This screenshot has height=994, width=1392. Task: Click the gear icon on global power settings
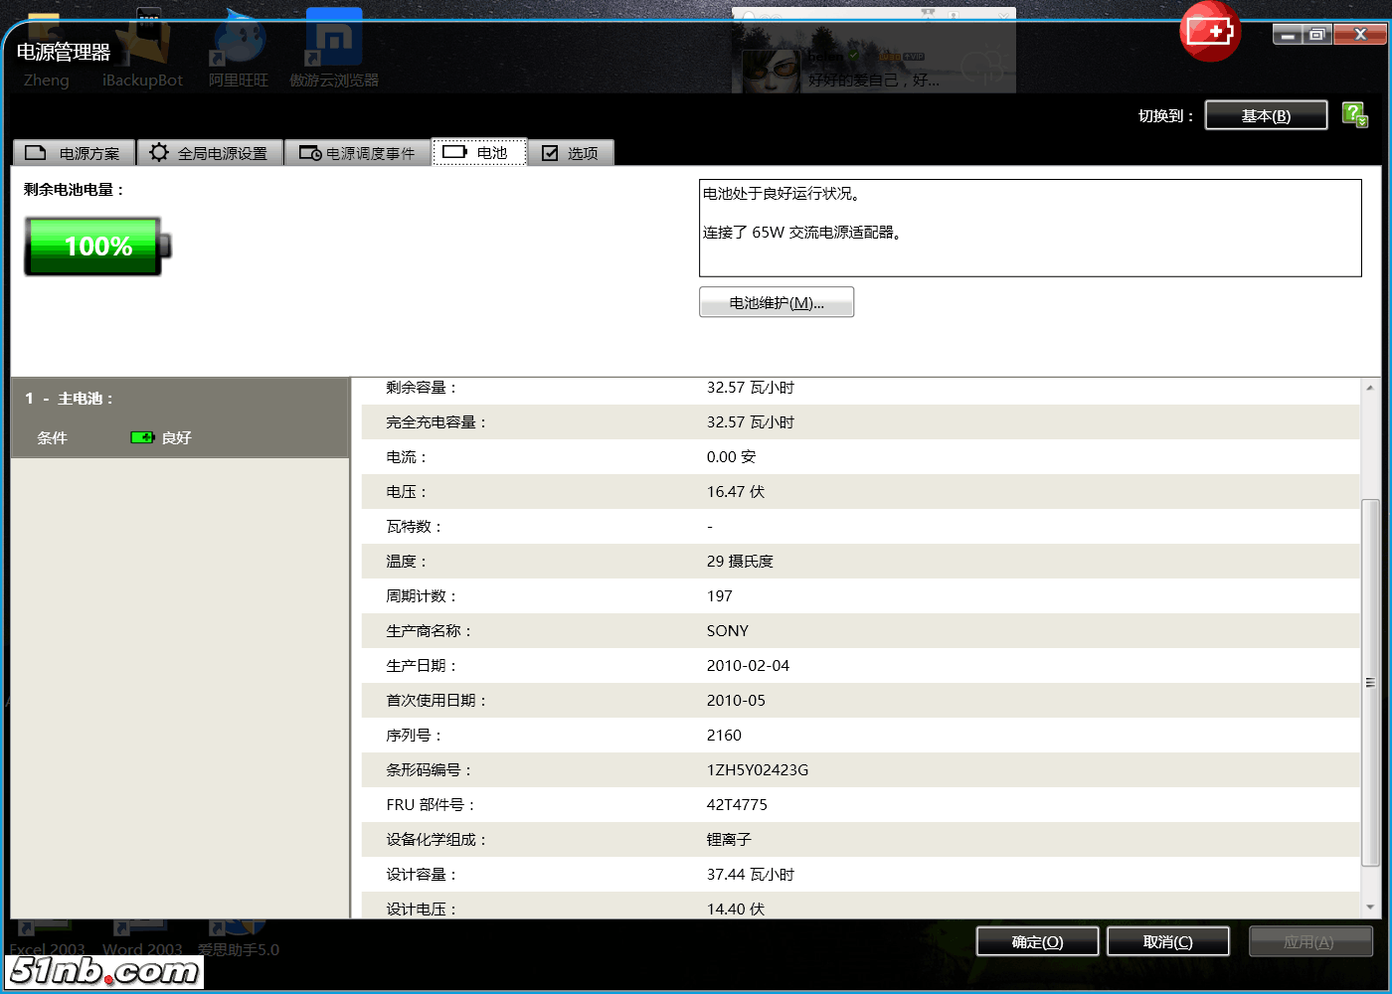159,153
